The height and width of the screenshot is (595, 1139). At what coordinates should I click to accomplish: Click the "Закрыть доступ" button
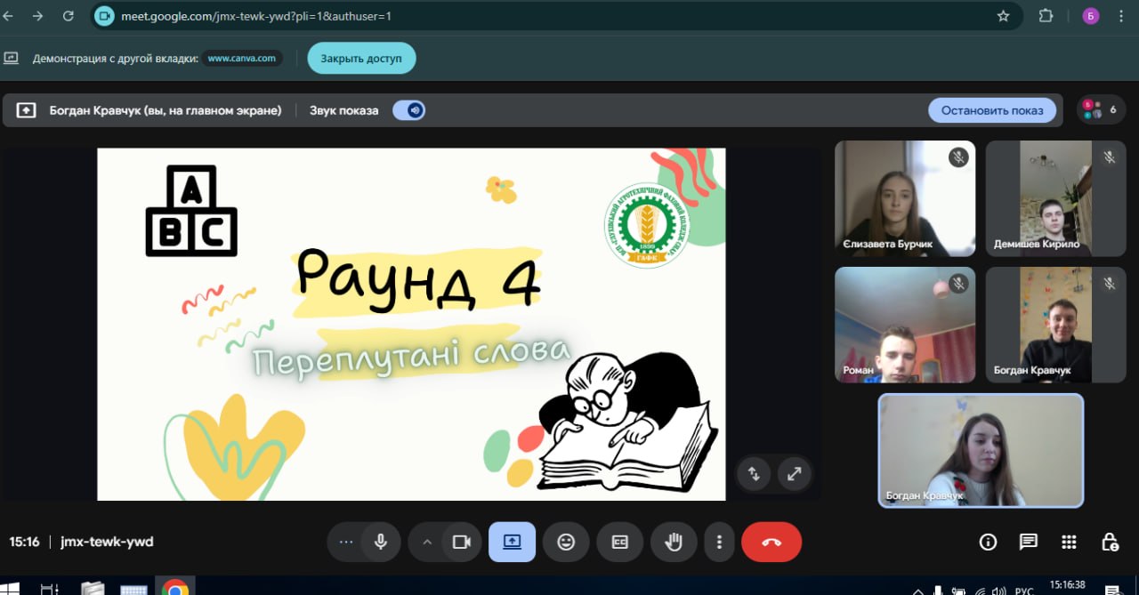pyautogui.click(x=361, y=59)
